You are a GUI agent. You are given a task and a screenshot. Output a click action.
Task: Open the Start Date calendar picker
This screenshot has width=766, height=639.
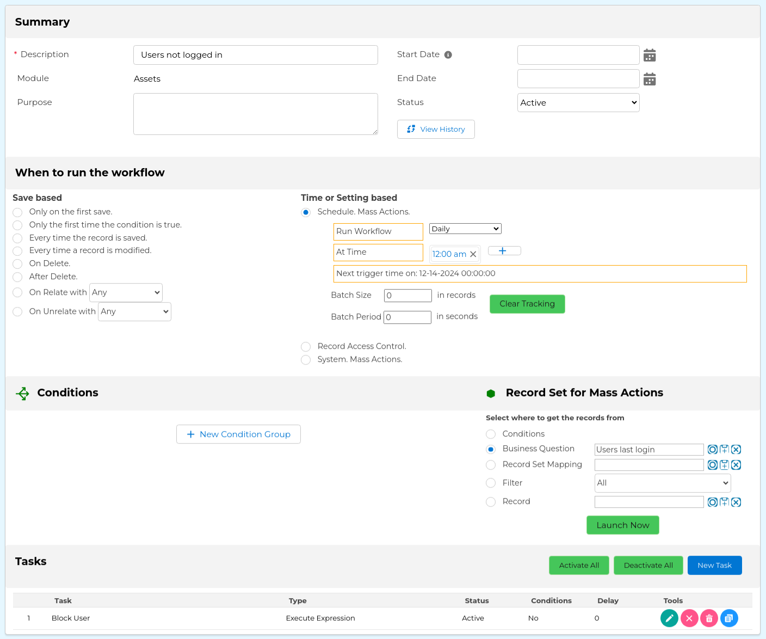[x=650, y=55]
